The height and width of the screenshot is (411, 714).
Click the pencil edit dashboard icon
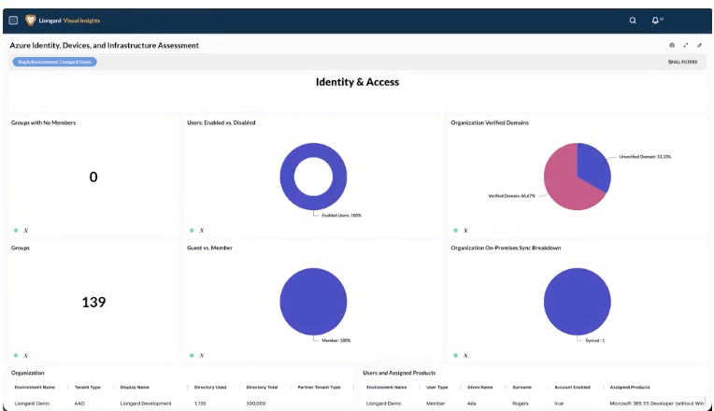(x=699, y=45)
